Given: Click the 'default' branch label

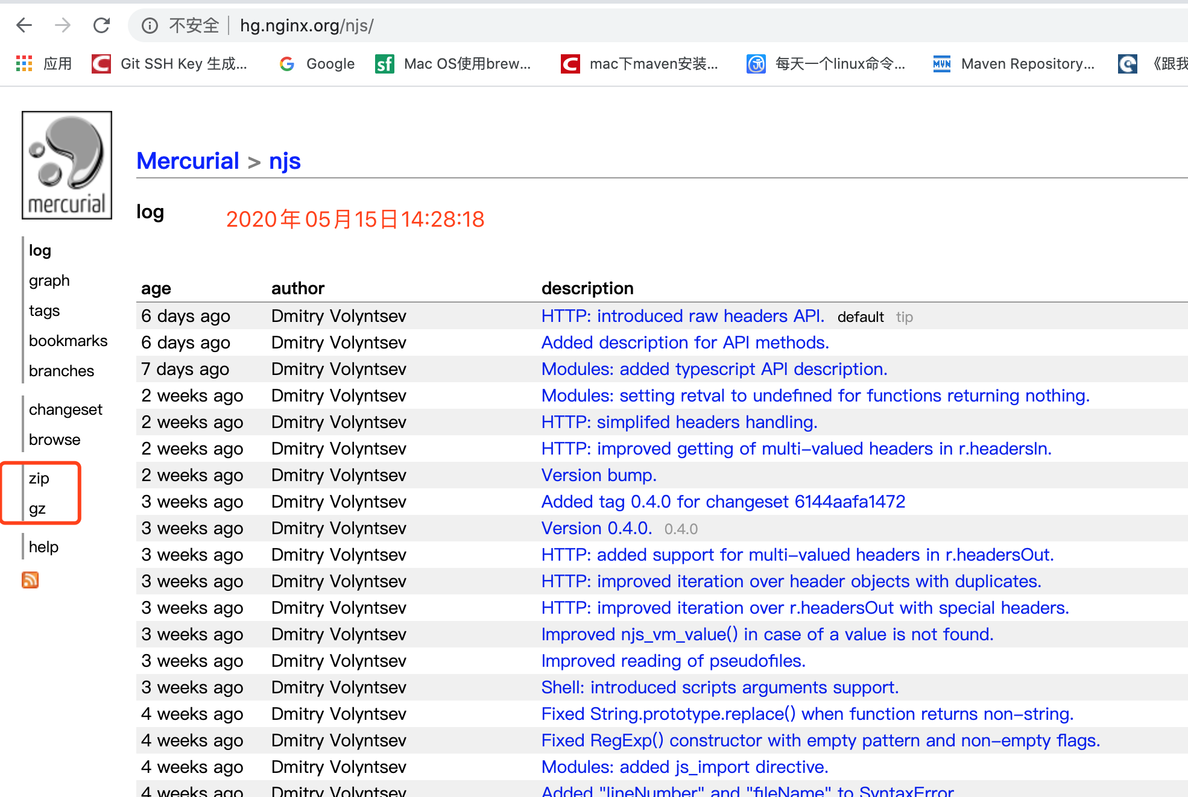Looking at the screenshot, I should tap(861, 317).
